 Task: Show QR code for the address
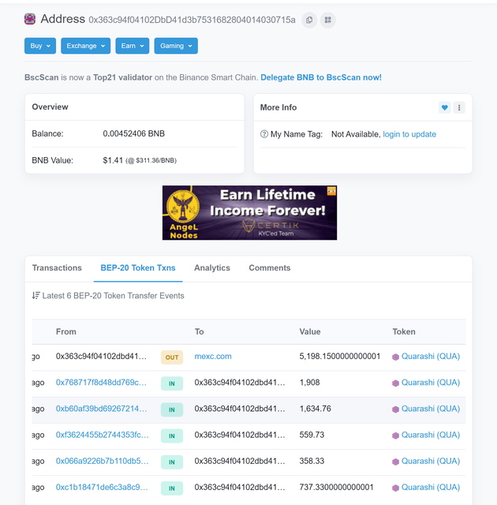coord(327,20)
